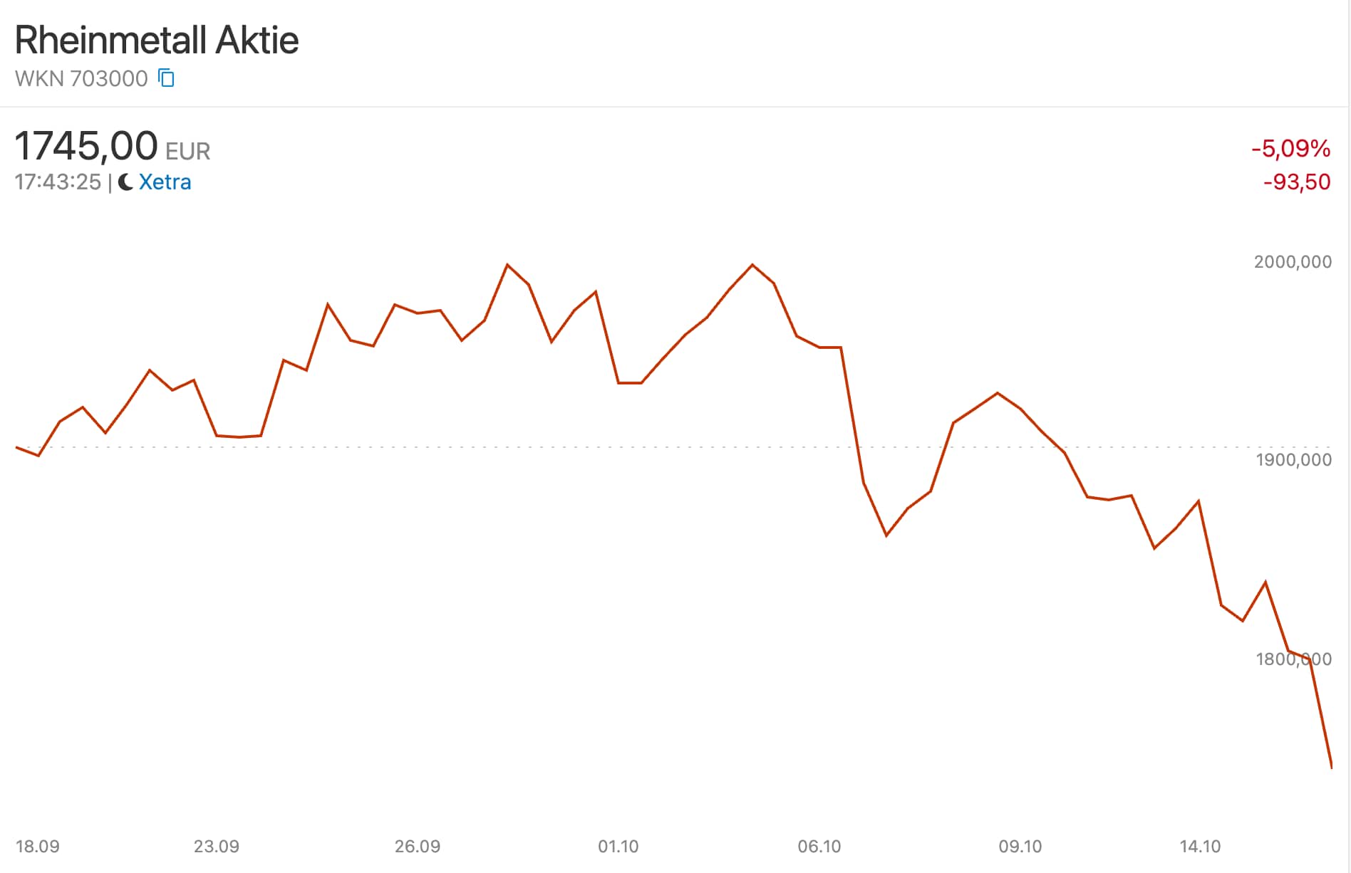Click the moon icon beside Xetra
The width and height of the screenshot is (1351, 873).
(x=125, y=182)
